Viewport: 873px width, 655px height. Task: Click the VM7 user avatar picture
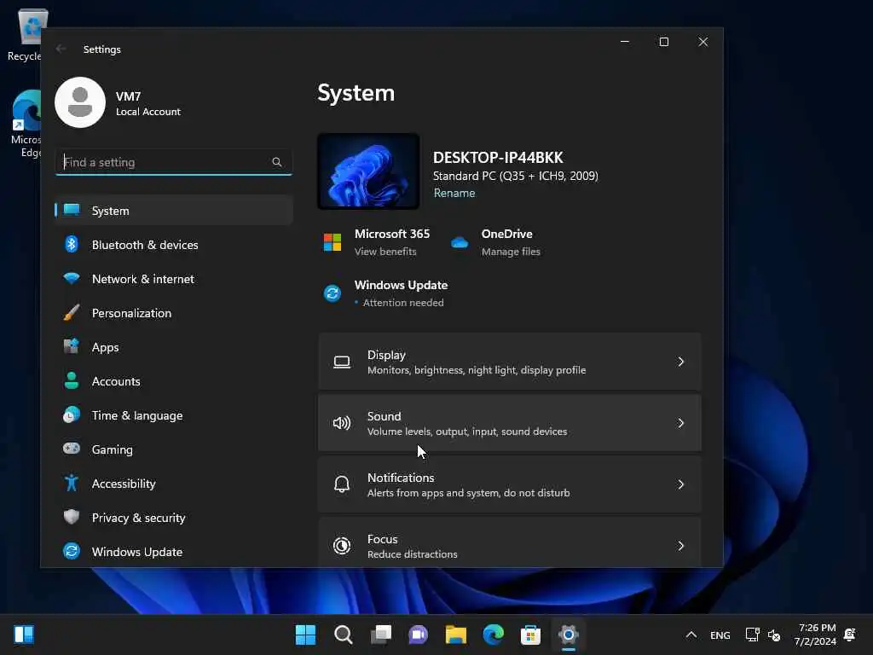[80, 102]
